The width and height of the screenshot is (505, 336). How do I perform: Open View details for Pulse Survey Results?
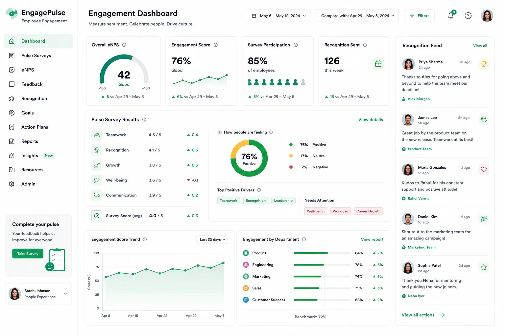pyautogui.click(x=371, y=120)
